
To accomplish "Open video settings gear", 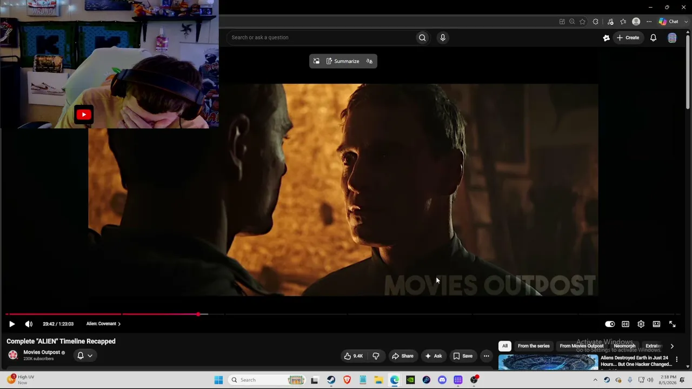I will (641, 324).
